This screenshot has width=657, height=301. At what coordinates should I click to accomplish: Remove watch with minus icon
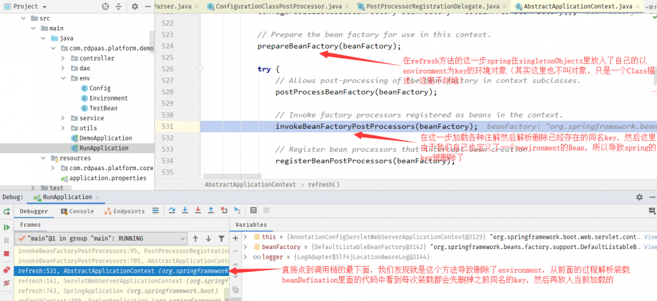(x=235, y=250)
